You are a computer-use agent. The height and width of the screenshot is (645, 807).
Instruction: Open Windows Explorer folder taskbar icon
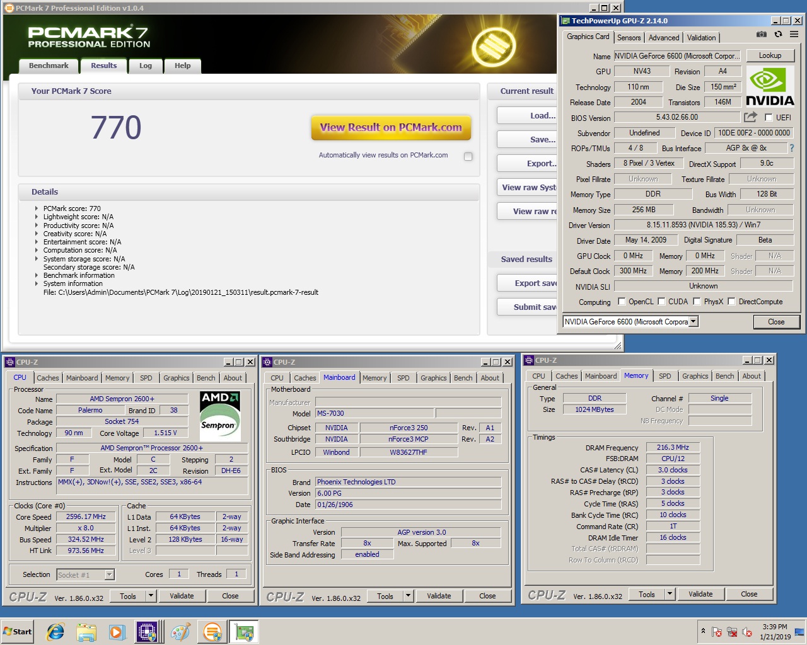coord(86,632)
